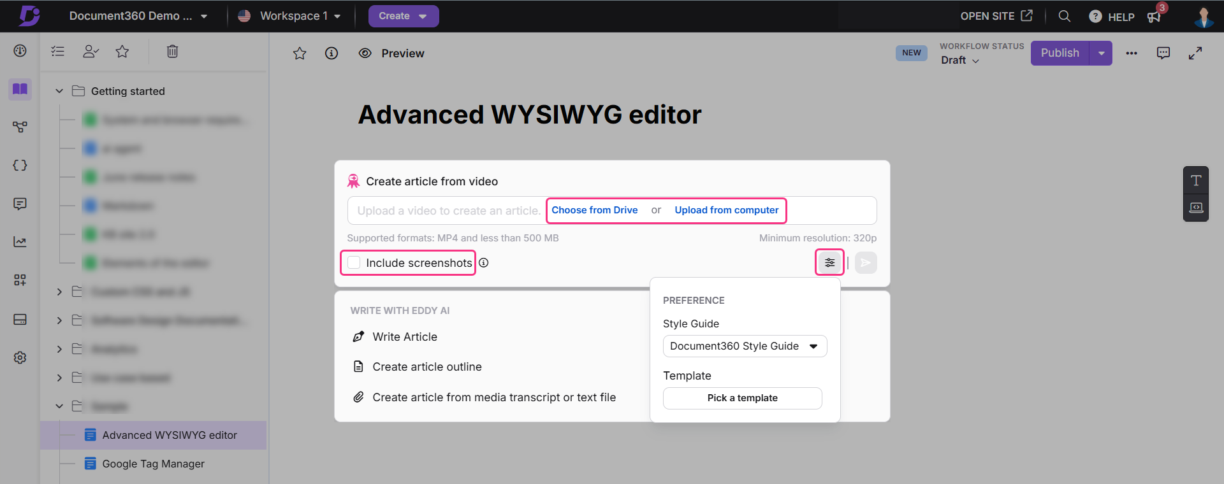Open the recycle bin trash icon
This screenshot has width=1224, height=484.
tap(172, 52)
